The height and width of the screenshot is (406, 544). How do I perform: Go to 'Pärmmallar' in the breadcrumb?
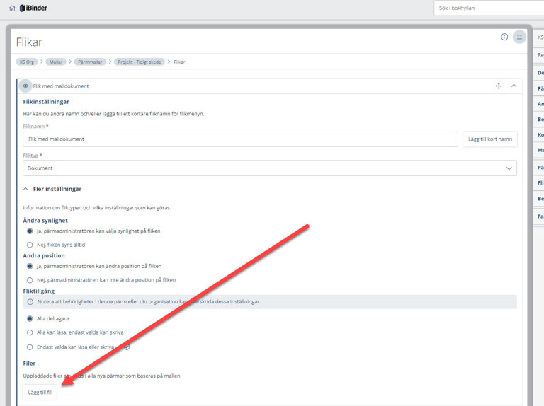[x=89, y=62]
